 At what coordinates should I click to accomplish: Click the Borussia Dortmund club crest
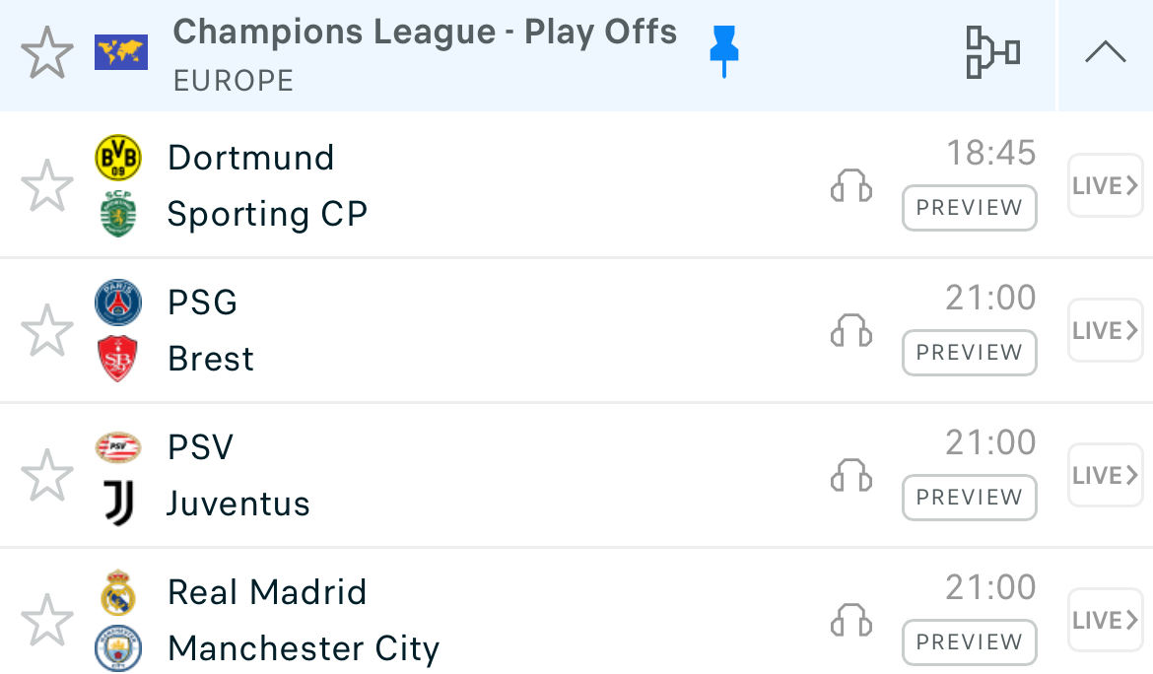[118, 158]
